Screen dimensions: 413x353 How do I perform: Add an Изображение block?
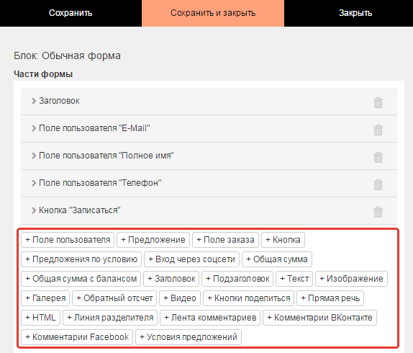point(351,279)
